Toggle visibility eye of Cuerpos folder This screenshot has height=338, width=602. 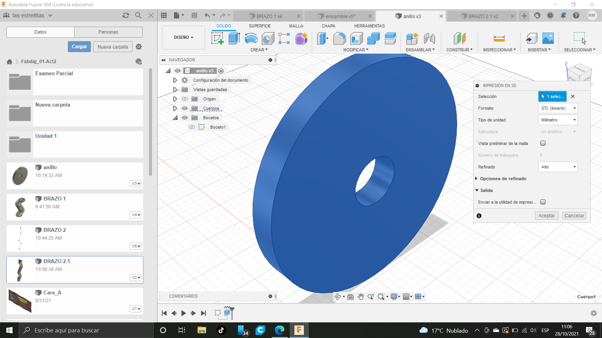[185, 108]
